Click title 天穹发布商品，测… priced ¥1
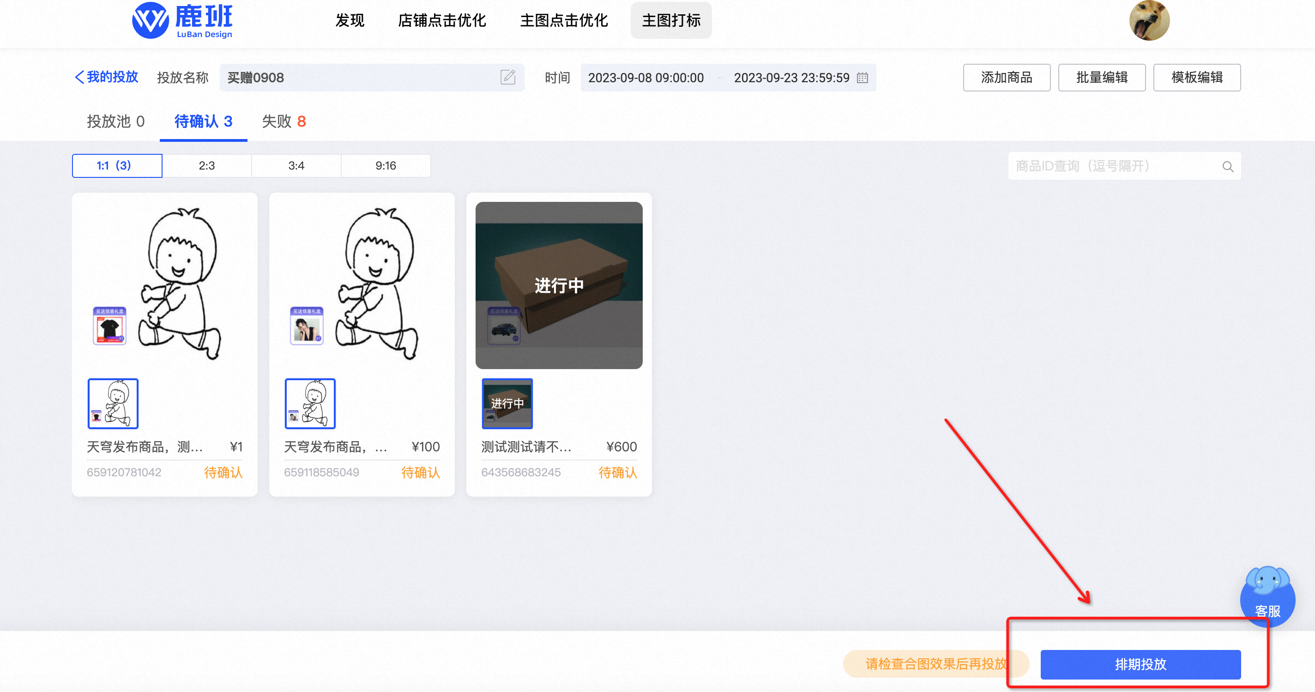1315x692 pixels. [145, 447]
